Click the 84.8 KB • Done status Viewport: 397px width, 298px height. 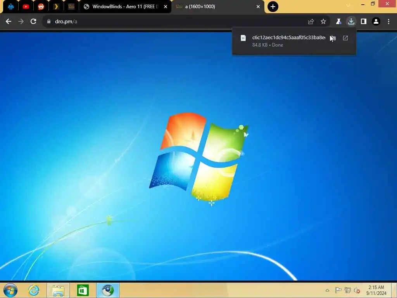268,45
